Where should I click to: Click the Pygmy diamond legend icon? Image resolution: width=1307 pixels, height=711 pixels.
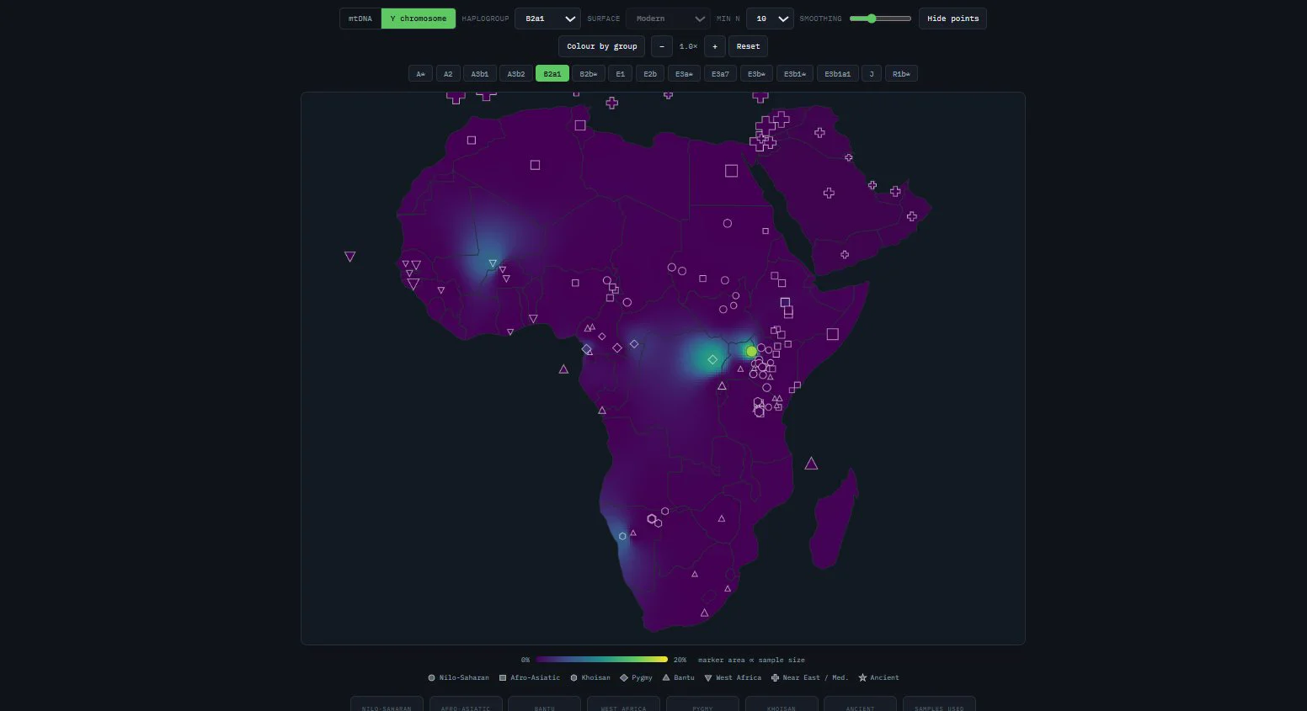pos(624,677)
